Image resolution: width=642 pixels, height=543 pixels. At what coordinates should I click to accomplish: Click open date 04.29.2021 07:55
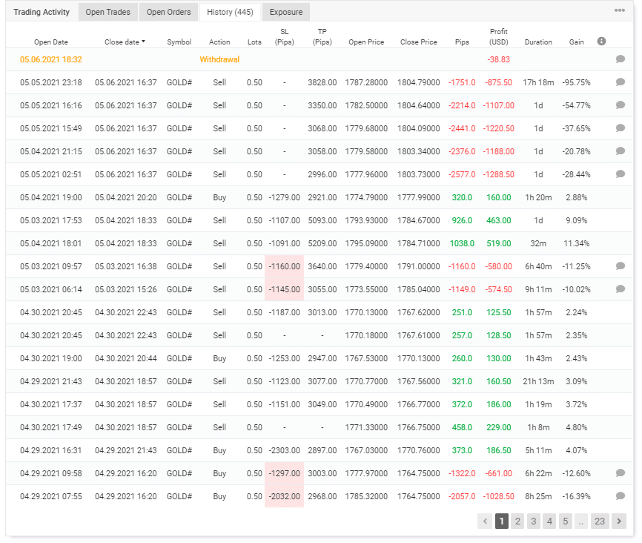tap(51, 496)
